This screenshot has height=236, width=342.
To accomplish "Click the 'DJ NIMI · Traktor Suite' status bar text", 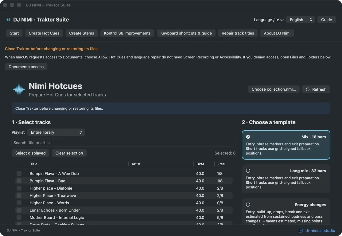I will (23, 230).
